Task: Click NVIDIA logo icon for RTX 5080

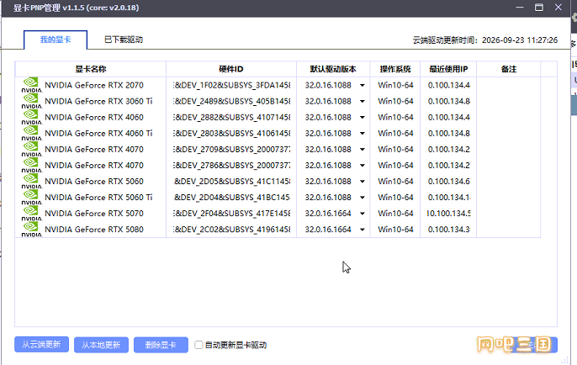Action: 32,230
